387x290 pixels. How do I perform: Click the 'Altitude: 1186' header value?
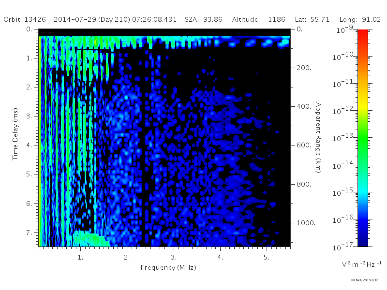coord(259,19)
